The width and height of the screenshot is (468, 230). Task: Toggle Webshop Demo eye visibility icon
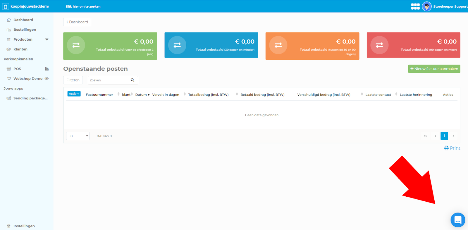click(47, 79)
